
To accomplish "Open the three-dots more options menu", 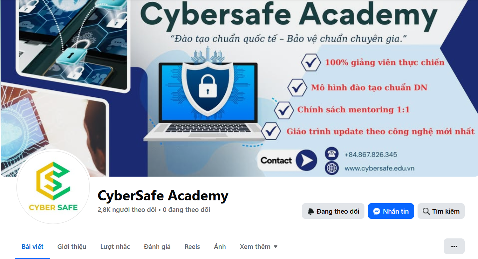I will (x=454, y=246).
